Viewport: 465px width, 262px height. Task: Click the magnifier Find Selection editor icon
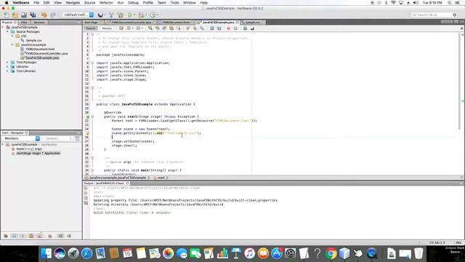150,28
